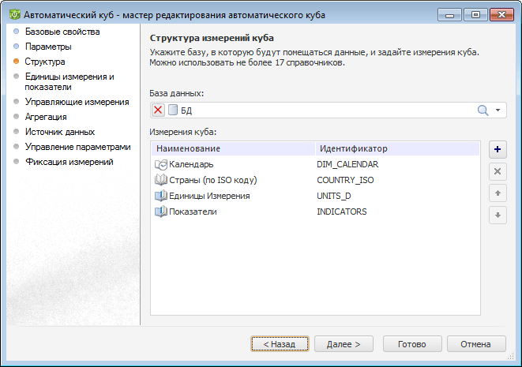The image size is (522, 367).
Task: Click the add dimension plus icon
Action: [498, 149]
